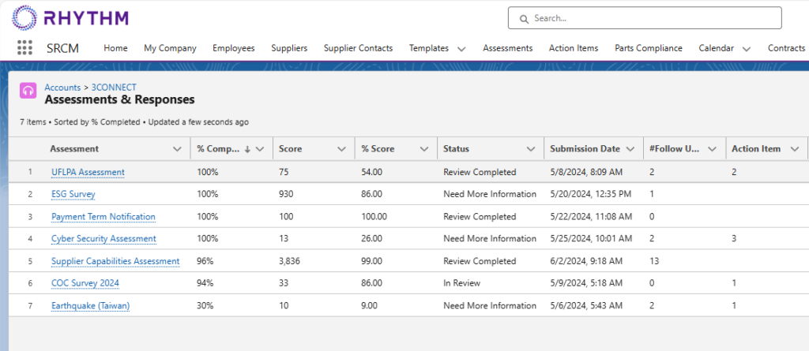
Task: Click the search magnifier icon
Action: pos(523,18)
